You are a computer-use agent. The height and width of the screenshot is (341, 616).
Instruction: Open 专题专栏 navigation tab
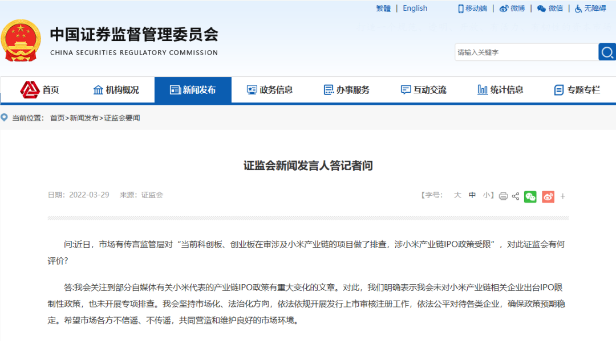(577, 90)
